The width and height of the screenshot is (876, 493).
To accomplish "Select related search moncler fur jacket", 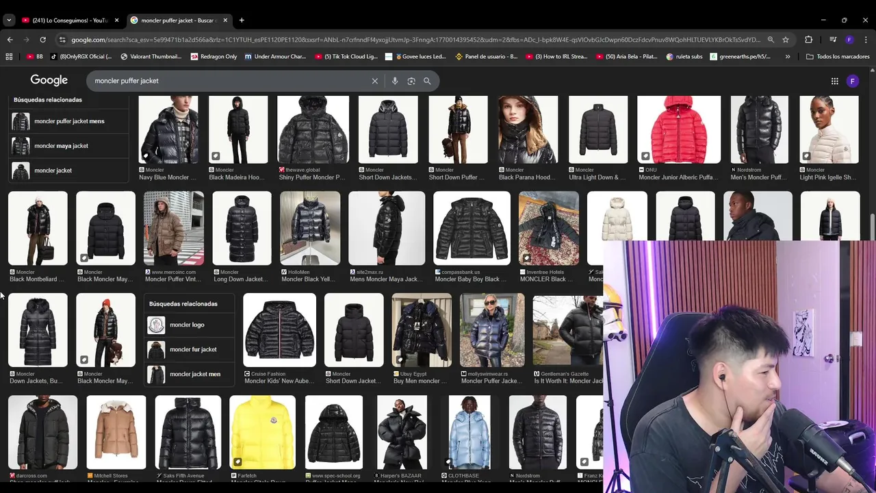I will pos(190,350).
